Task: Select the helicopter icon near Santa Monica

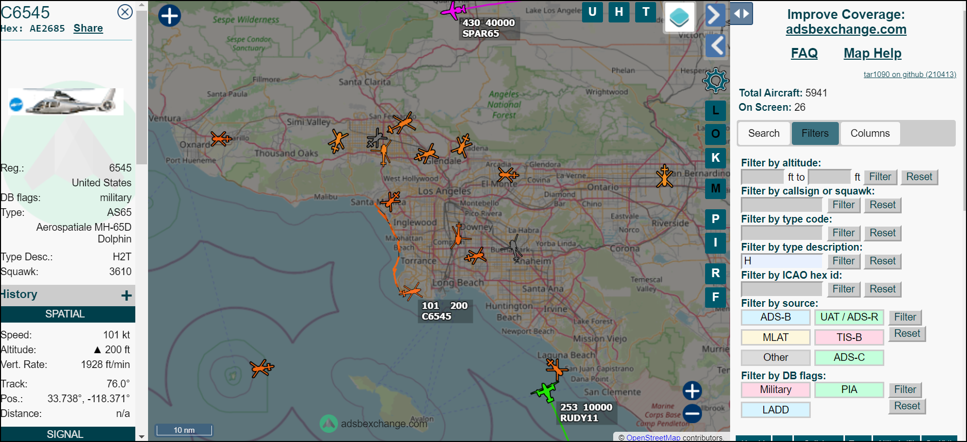Action: (x=391, y=201)
